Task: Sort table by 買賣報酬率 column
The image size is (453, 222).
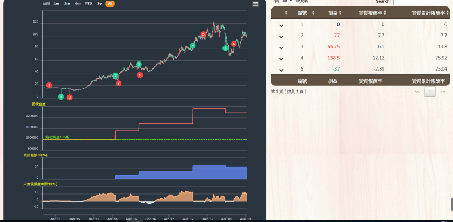Action: point(384,12)
